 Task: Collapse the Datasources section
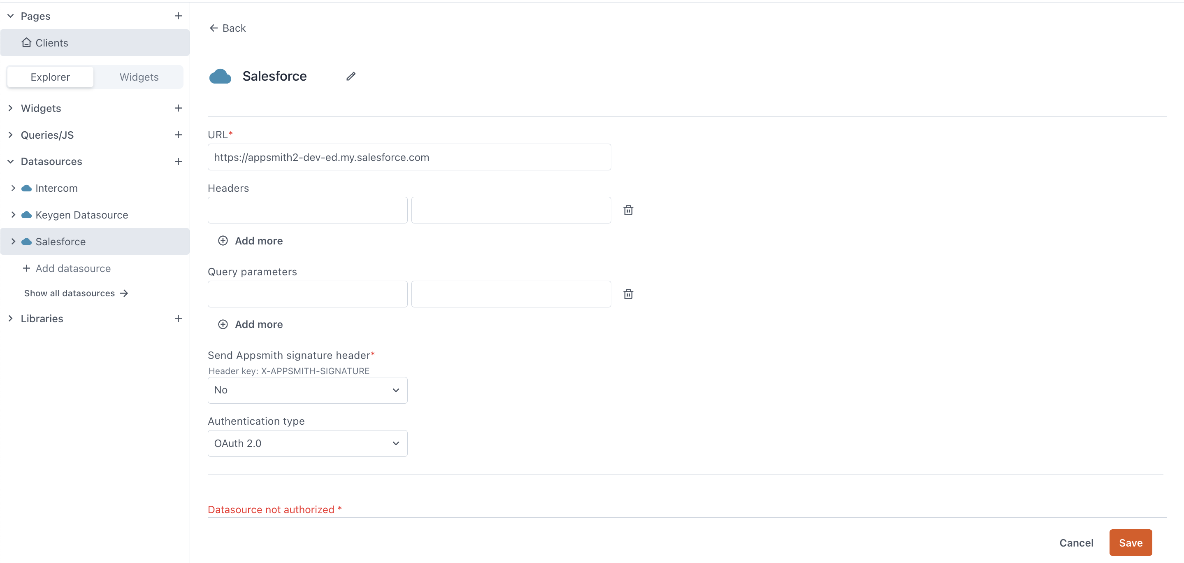(11, 161)
